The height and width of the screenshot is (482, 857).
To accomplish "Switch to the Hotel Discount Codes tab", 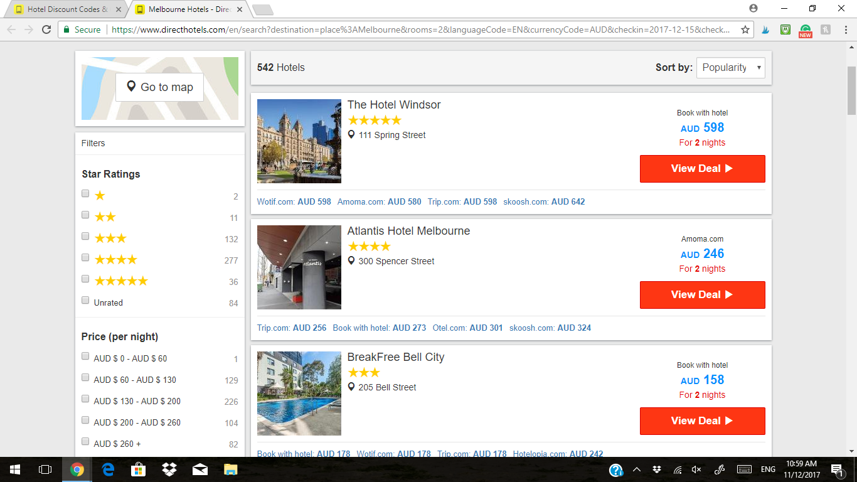I will (x=68, y=9).
